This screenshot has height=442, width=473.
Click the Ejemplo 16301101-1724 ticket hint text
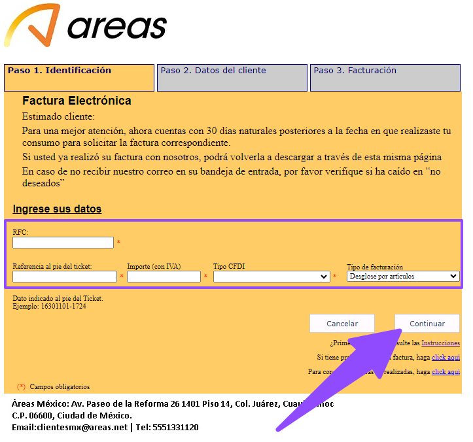(49, 306)
